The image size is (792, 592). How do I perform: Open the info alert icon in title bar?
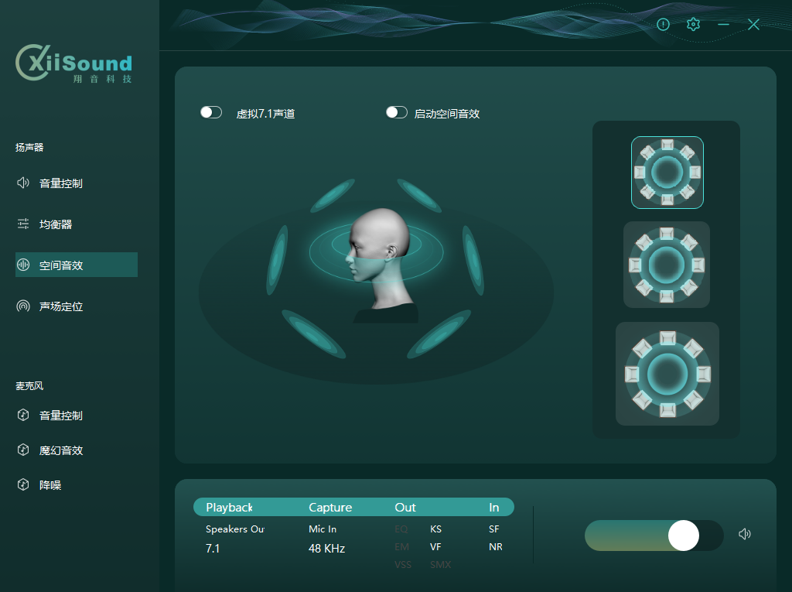tap(663, 25)
